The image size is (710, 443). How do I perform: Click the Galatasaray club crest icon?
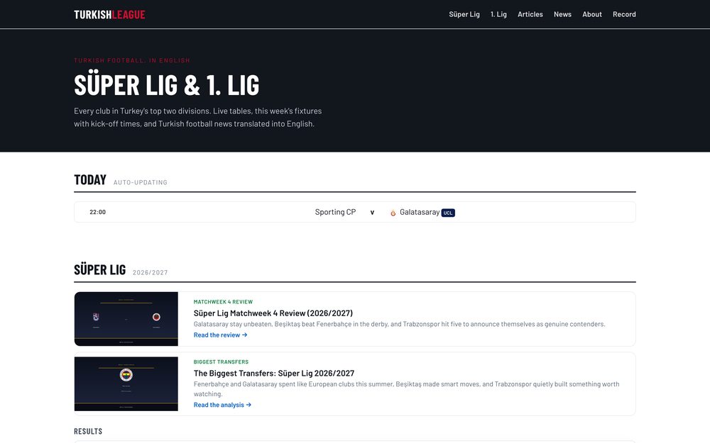393,213
